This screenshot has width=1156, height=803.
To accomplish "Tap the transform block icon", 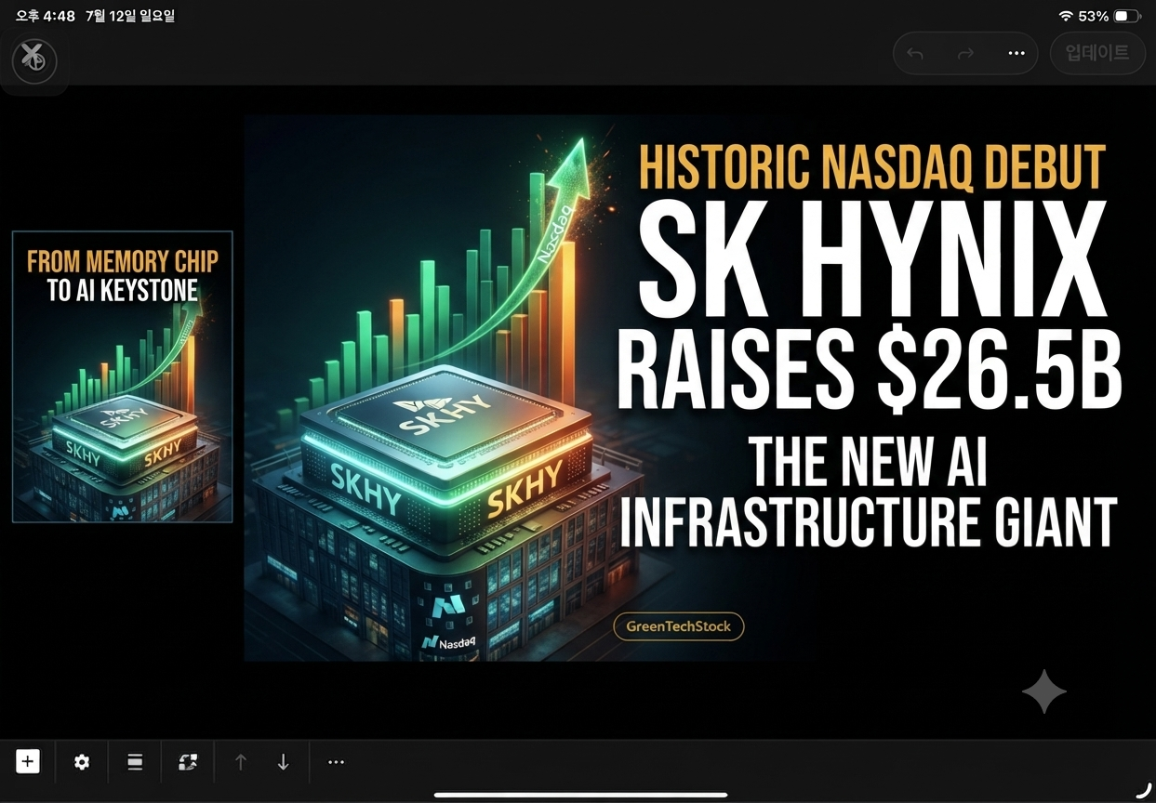I will pyautogui.click(x=188, y=762).
